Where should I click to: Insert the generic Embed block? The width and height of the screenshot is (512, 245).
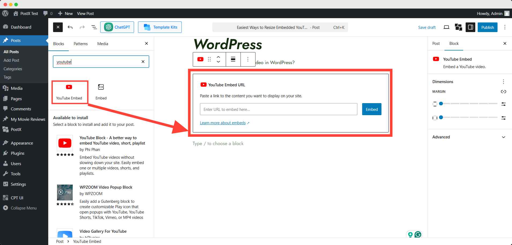point(101,92)
